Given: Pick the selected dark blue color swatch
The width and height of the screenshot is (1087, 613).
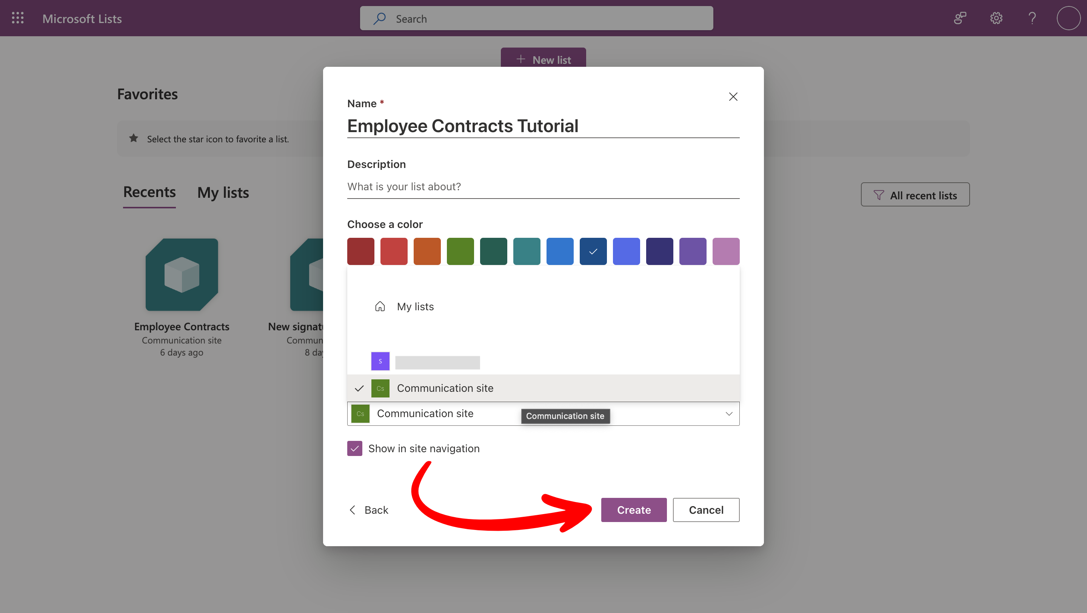Looking at the screenshot, I should pyautogui.click(x=593, y=251).
